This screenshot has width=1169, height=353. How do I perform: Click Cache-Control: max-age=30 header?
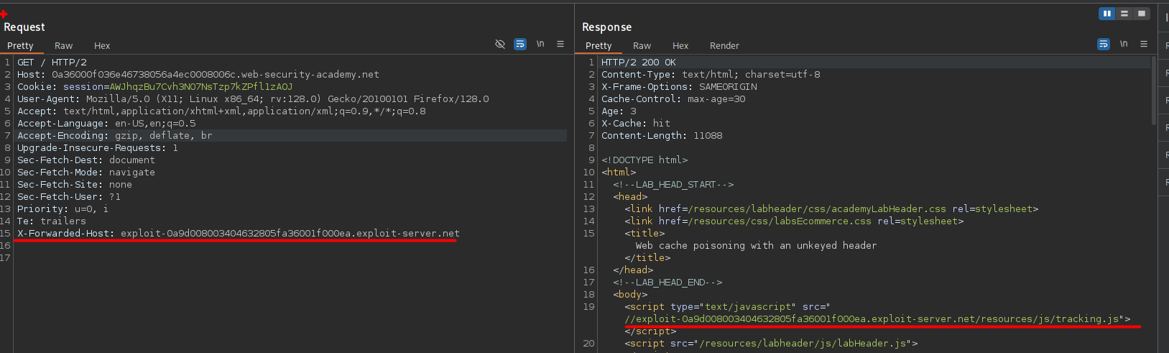click(673, 99)
